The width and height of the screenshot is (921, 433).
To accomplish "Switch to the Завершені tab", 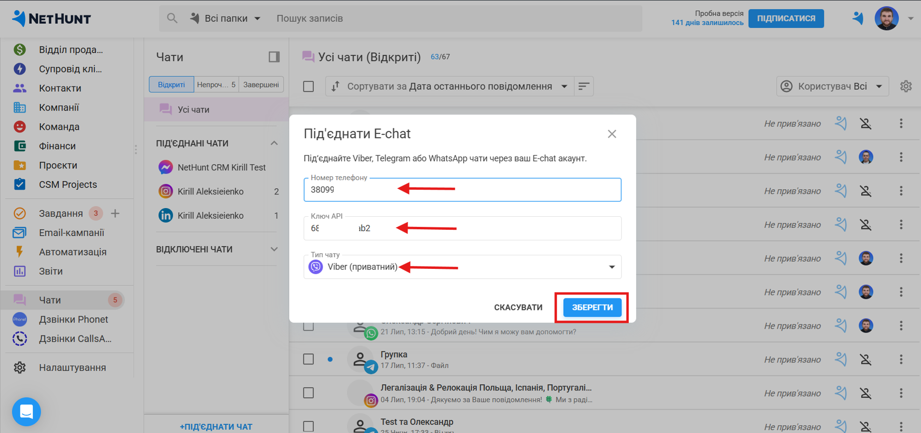I will click(261, 84).
